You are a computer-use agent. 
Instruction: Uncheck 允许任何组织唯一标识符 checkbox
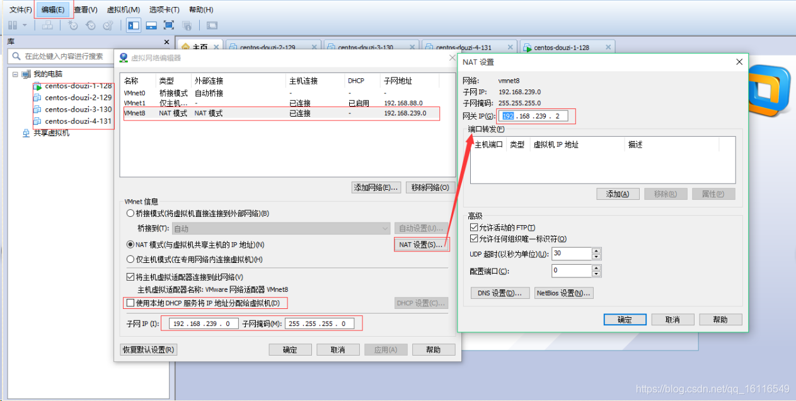tap(474, 239)
